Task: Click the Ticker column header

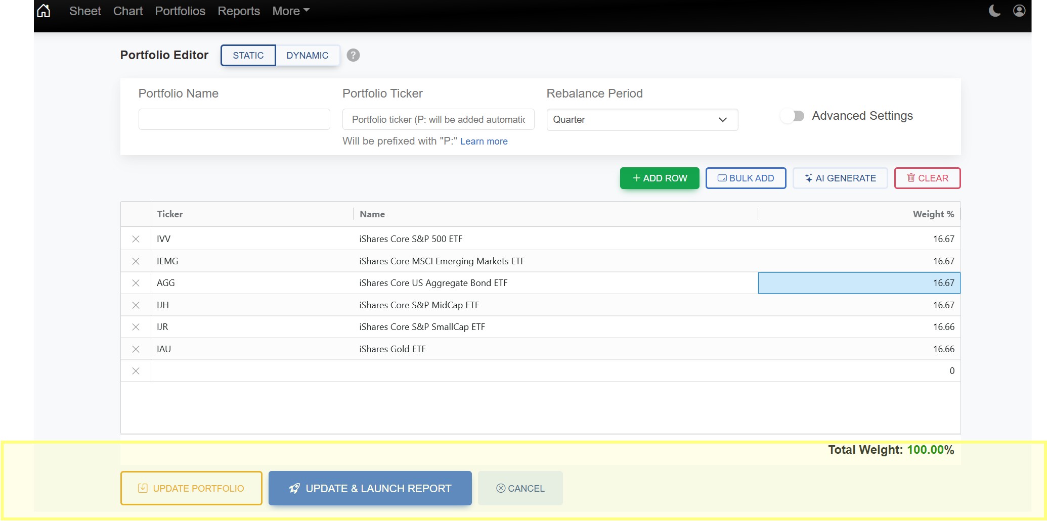Action: [x=252, y=214]
